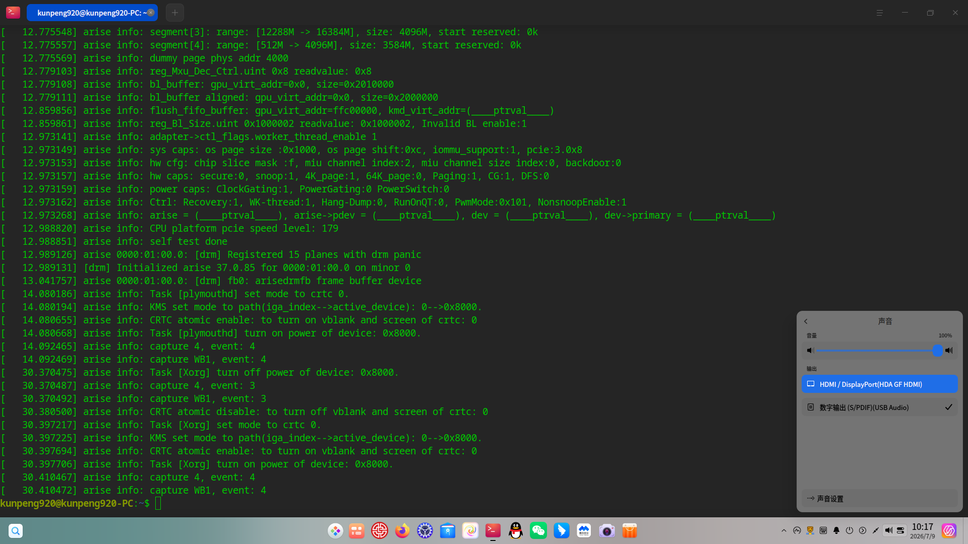This screenshot has width=968, height=544.
Task: Open the orange app store bag icon
Action: (x=630, y=531)
